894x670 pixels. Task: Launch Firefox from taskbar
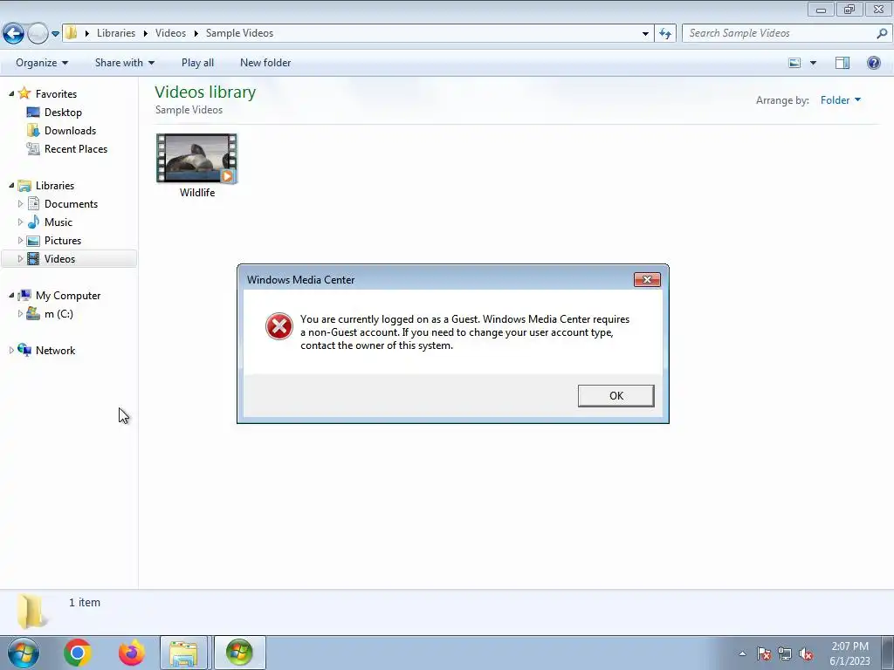coord(131,653)
